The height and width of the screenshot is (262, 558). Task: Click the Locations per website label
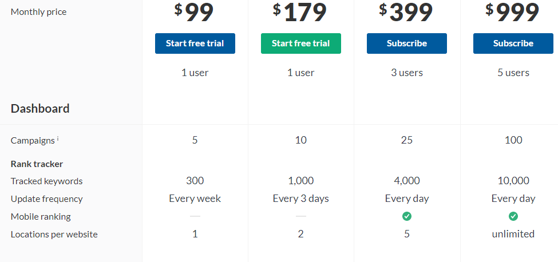click(x=54, y=235)
